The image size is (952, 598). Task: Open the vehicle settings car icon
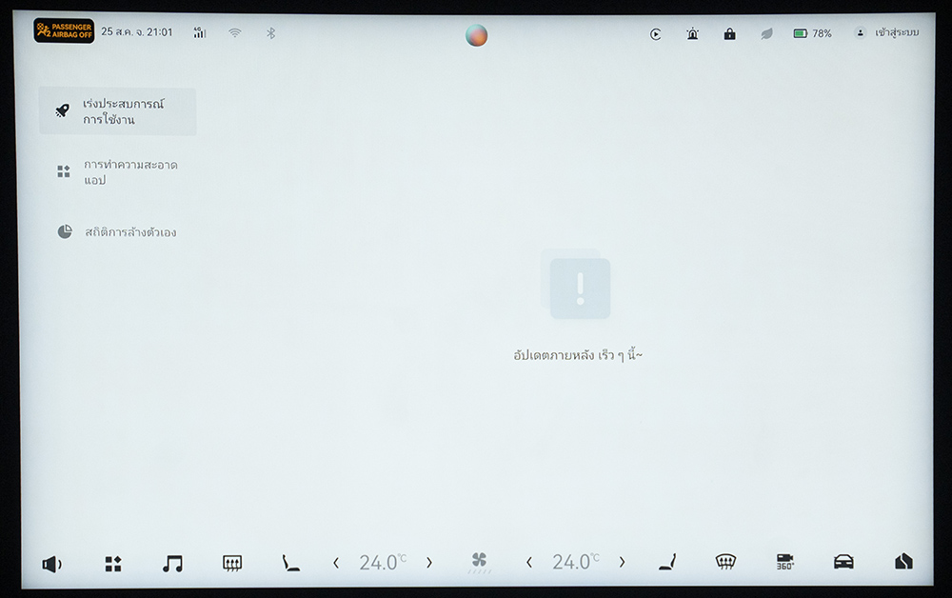843,562
